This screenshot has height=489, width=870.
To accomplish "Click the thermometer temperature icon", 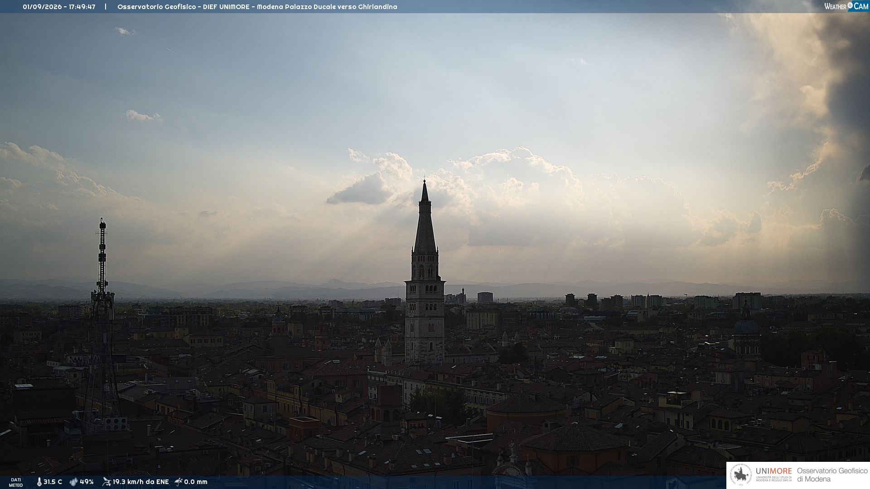I will (39, 482).
